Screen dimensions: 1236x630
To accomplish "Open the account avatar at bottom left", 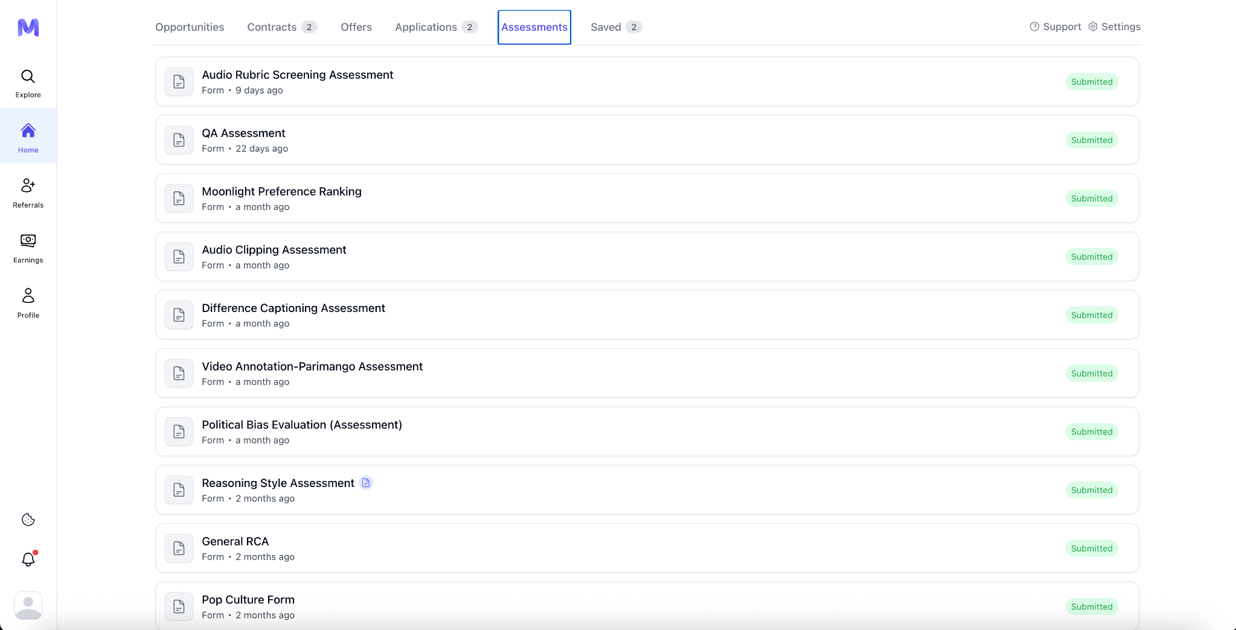I will coord(28,606).
